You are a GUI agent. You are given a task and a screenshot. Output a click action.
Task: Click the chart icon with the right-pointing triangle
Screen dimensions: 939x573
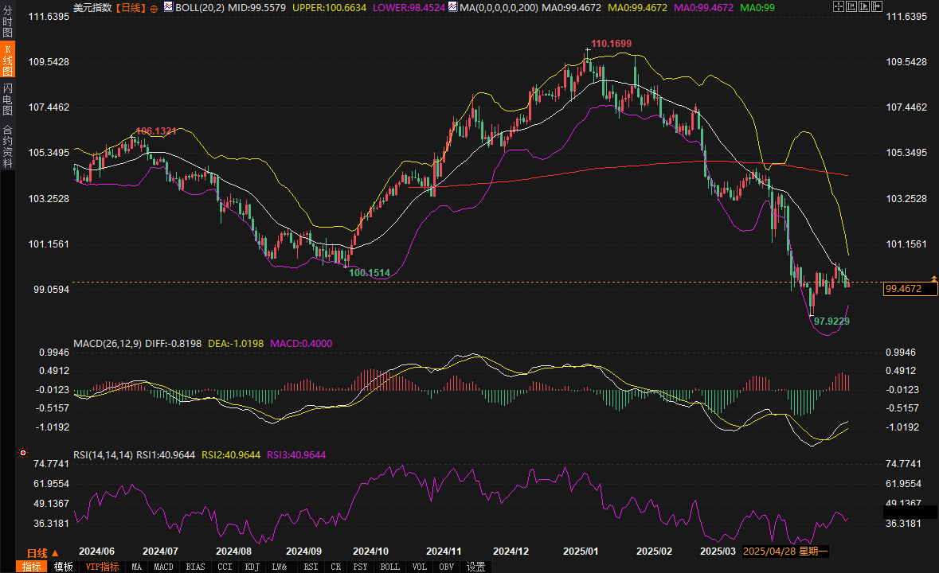pyautogui.click(x=863, y=6)
